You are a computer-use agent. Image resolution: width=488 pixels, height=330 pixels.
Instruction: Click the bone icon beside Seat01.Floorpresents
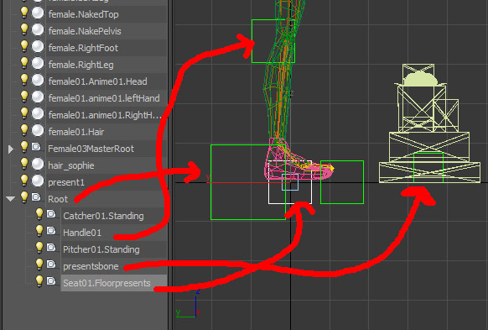pos(51,281)
